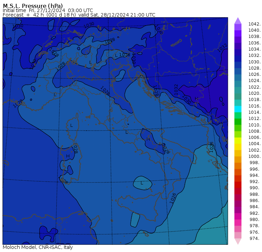262x252 pixels.
Task: Select the orange legend swatch between 998 and 1000
Action: coord(238,159)
